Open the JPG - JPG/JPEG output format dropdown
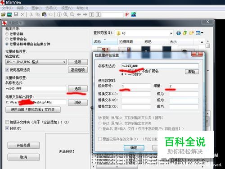Screen dimensions: 225x169 [36, 62]
